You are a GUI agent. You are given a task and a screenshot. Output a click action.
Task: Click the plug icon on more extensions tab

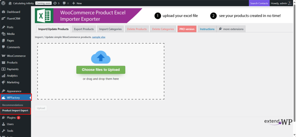(x=220, y=29)
